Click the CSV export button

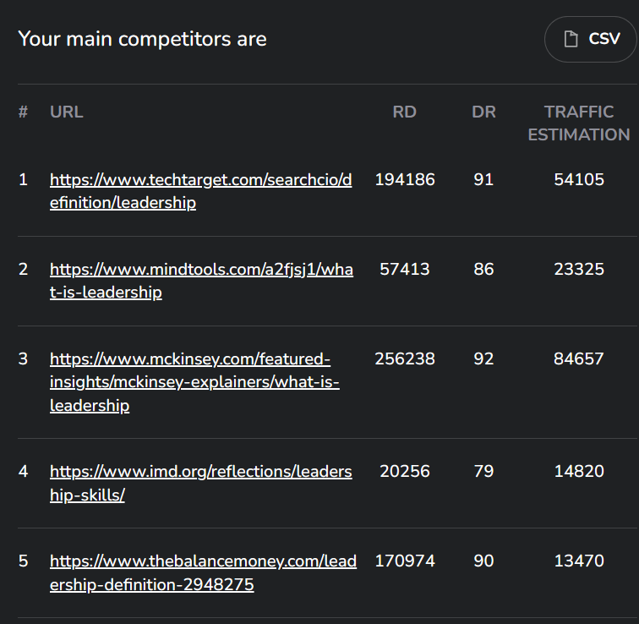click(x=591, y=39)
